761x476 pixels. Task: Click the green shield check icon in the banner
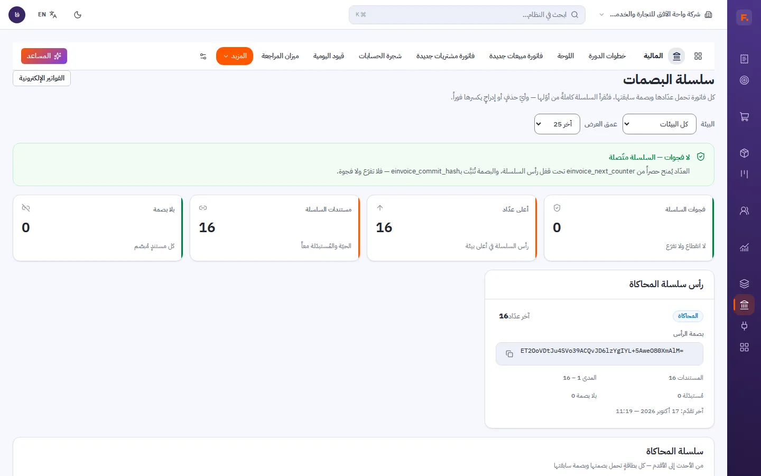click(701, 157)
